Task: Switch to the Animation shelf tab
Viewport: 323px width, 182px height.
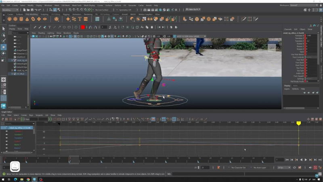Action: 77,15
